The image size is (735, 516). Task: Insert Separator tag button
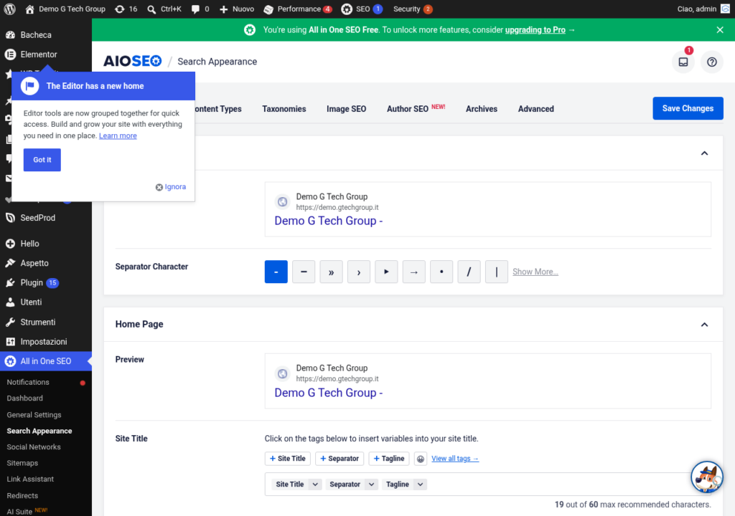(340, 459)
